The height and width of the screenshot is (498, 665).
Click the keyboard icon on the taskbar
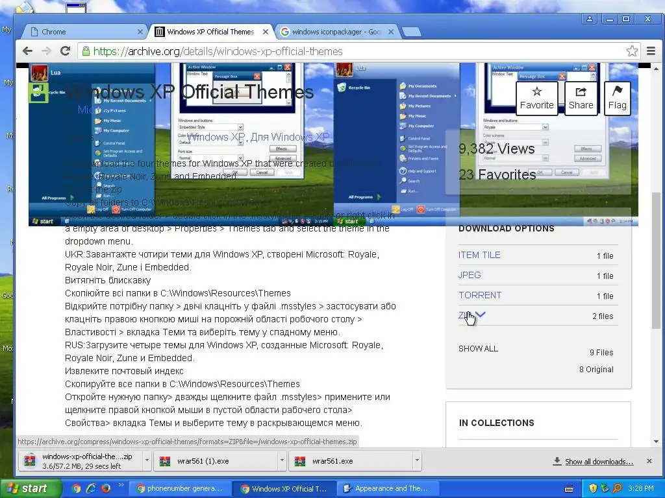click(569, 489)
